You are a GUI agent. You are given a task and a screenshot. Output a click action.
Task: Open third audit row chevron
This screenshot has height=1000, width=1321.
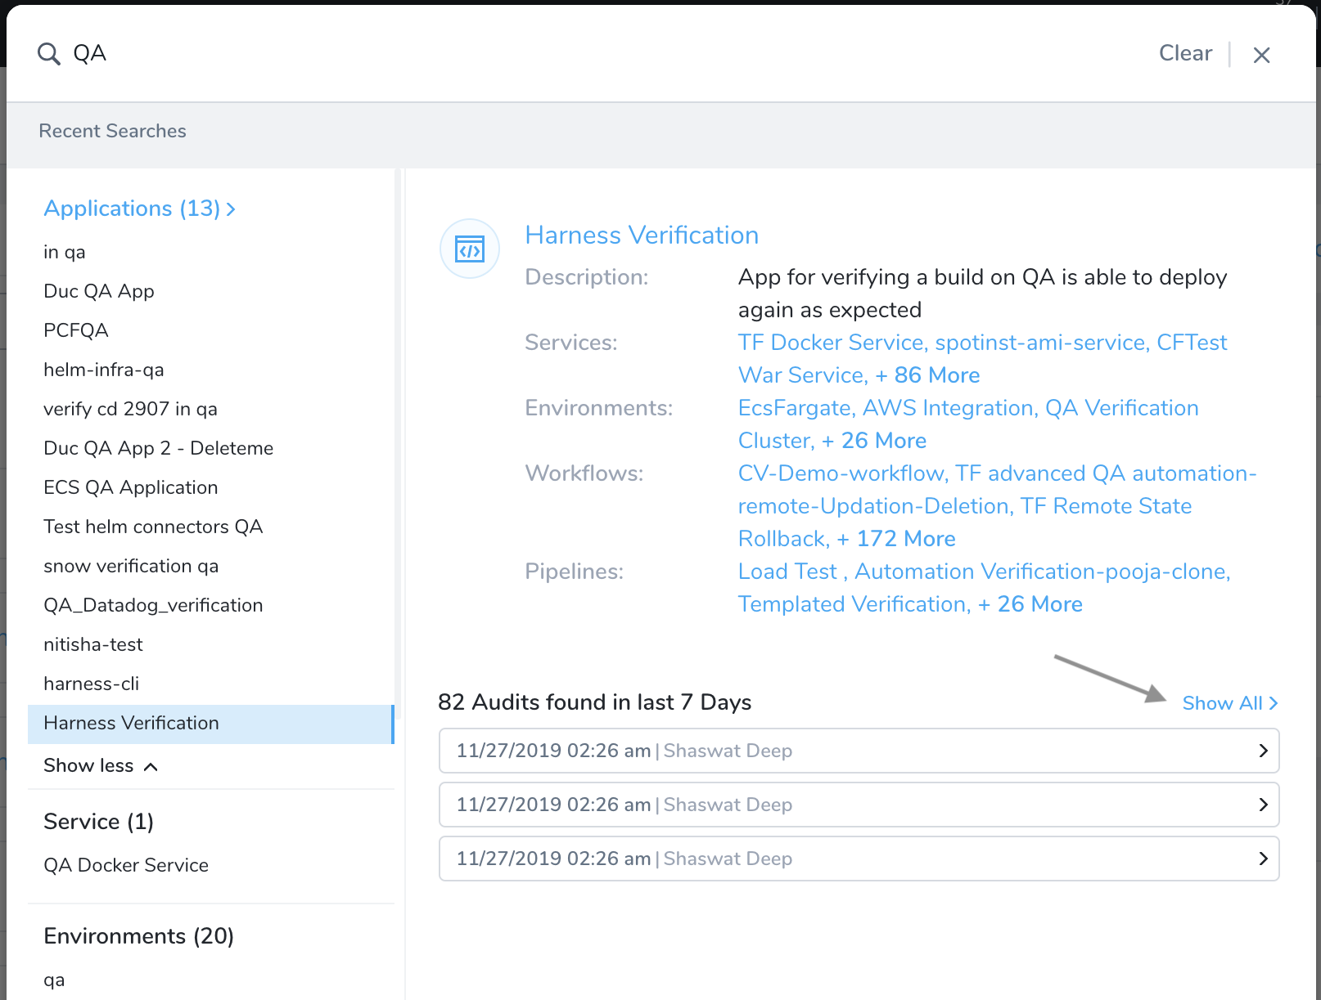coord(1263,859)
